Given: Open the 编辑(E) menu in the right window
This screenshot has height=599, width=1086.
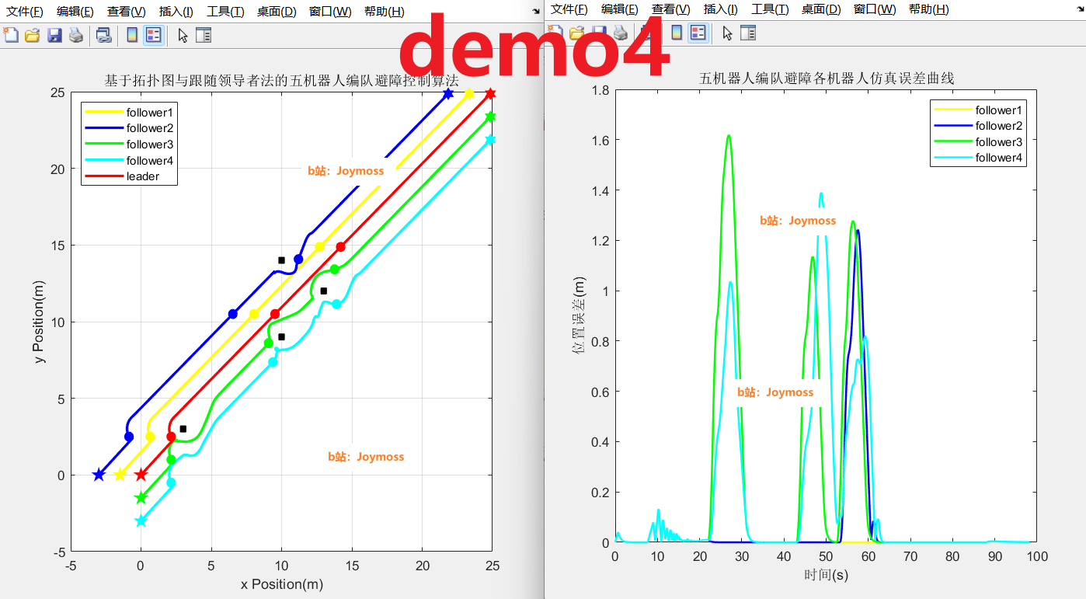Looking at the screenshot, I should pyautogui.click(x=620, y=9).
